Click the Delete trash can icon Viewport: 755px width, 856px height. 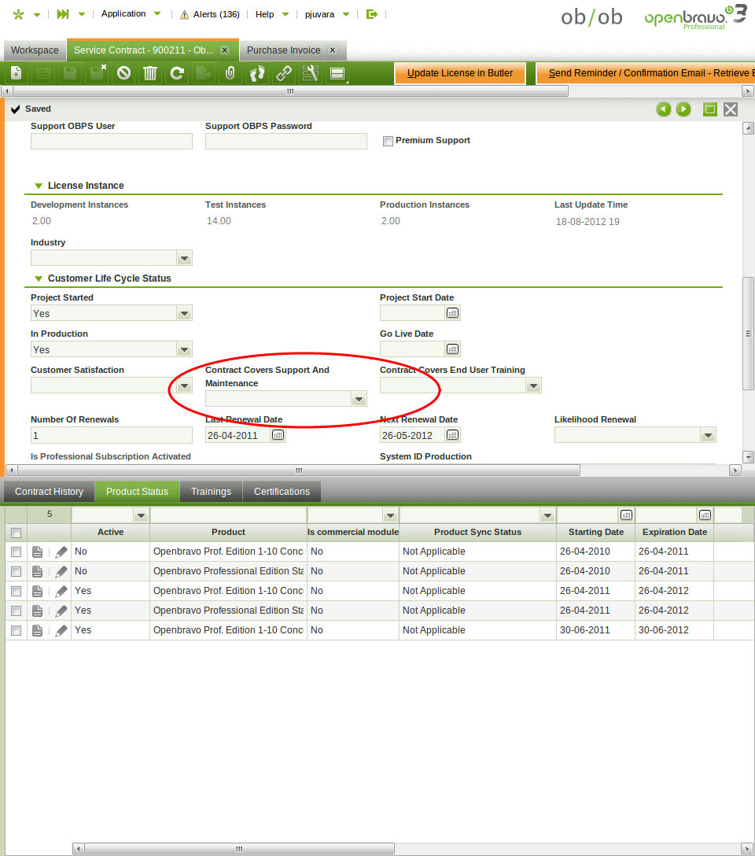tap(150, 73)
